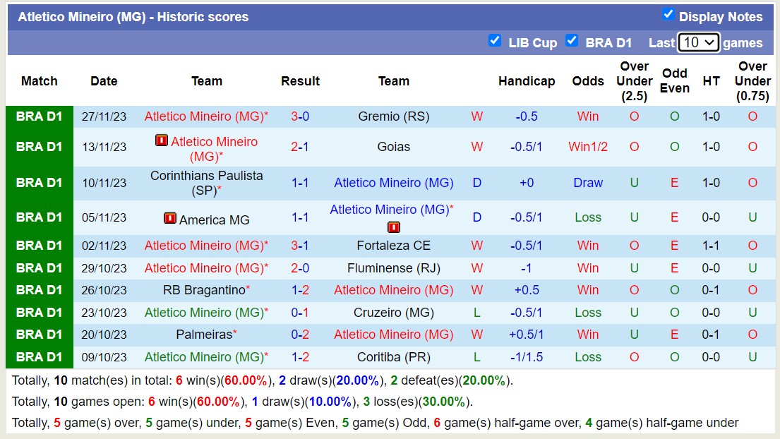780x439 pixels.
Task: Open the Last games count dropdown
Action: click(x=699, y=42)
